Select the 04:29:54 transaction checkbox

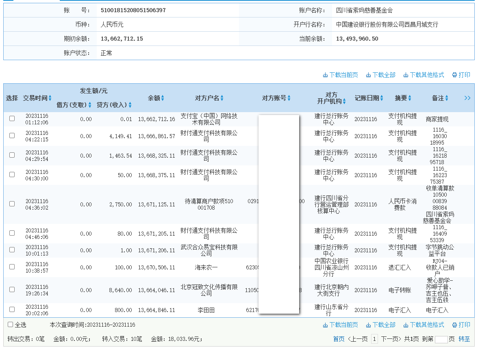coord(12,155)
